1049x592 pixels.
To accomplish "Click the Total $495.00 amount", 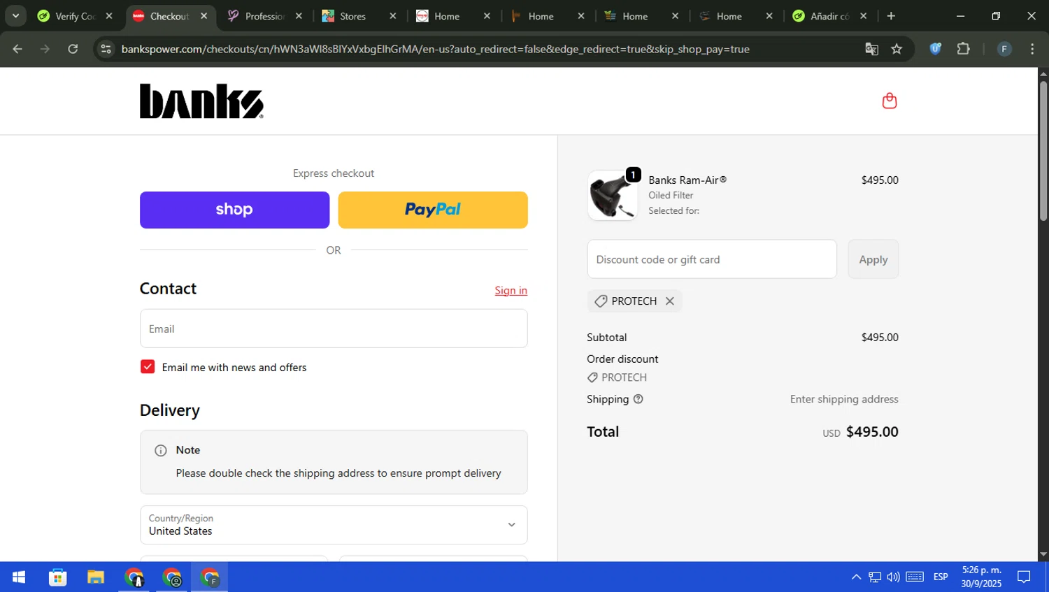I will coord(872,432).
